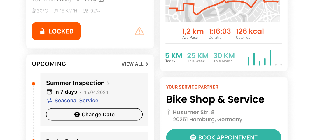Click the orange timeline dot for Summer Inspection

(34, 83)
